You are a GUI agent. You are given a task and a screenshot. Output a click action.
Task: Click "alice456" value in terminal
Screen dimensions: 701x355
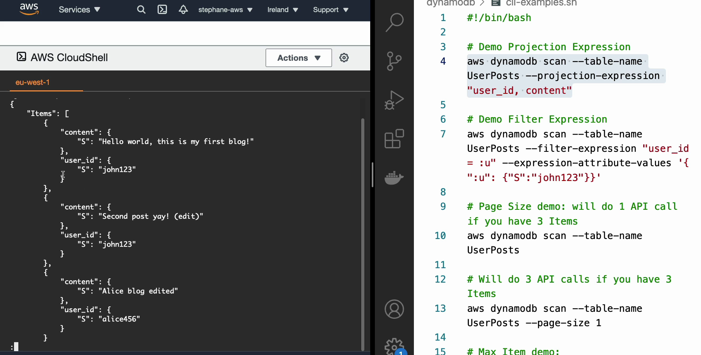tap(119, 319)
